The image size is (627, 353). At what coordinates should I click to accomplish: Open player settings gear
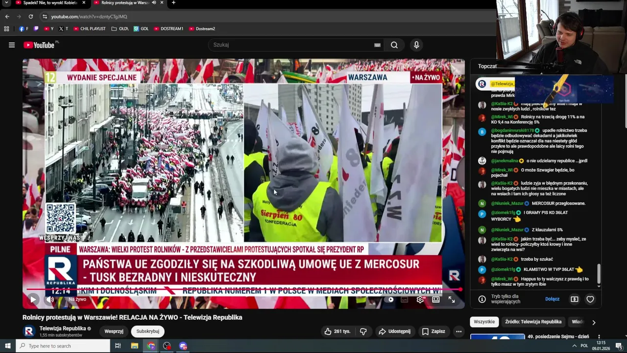click(420, 299)
